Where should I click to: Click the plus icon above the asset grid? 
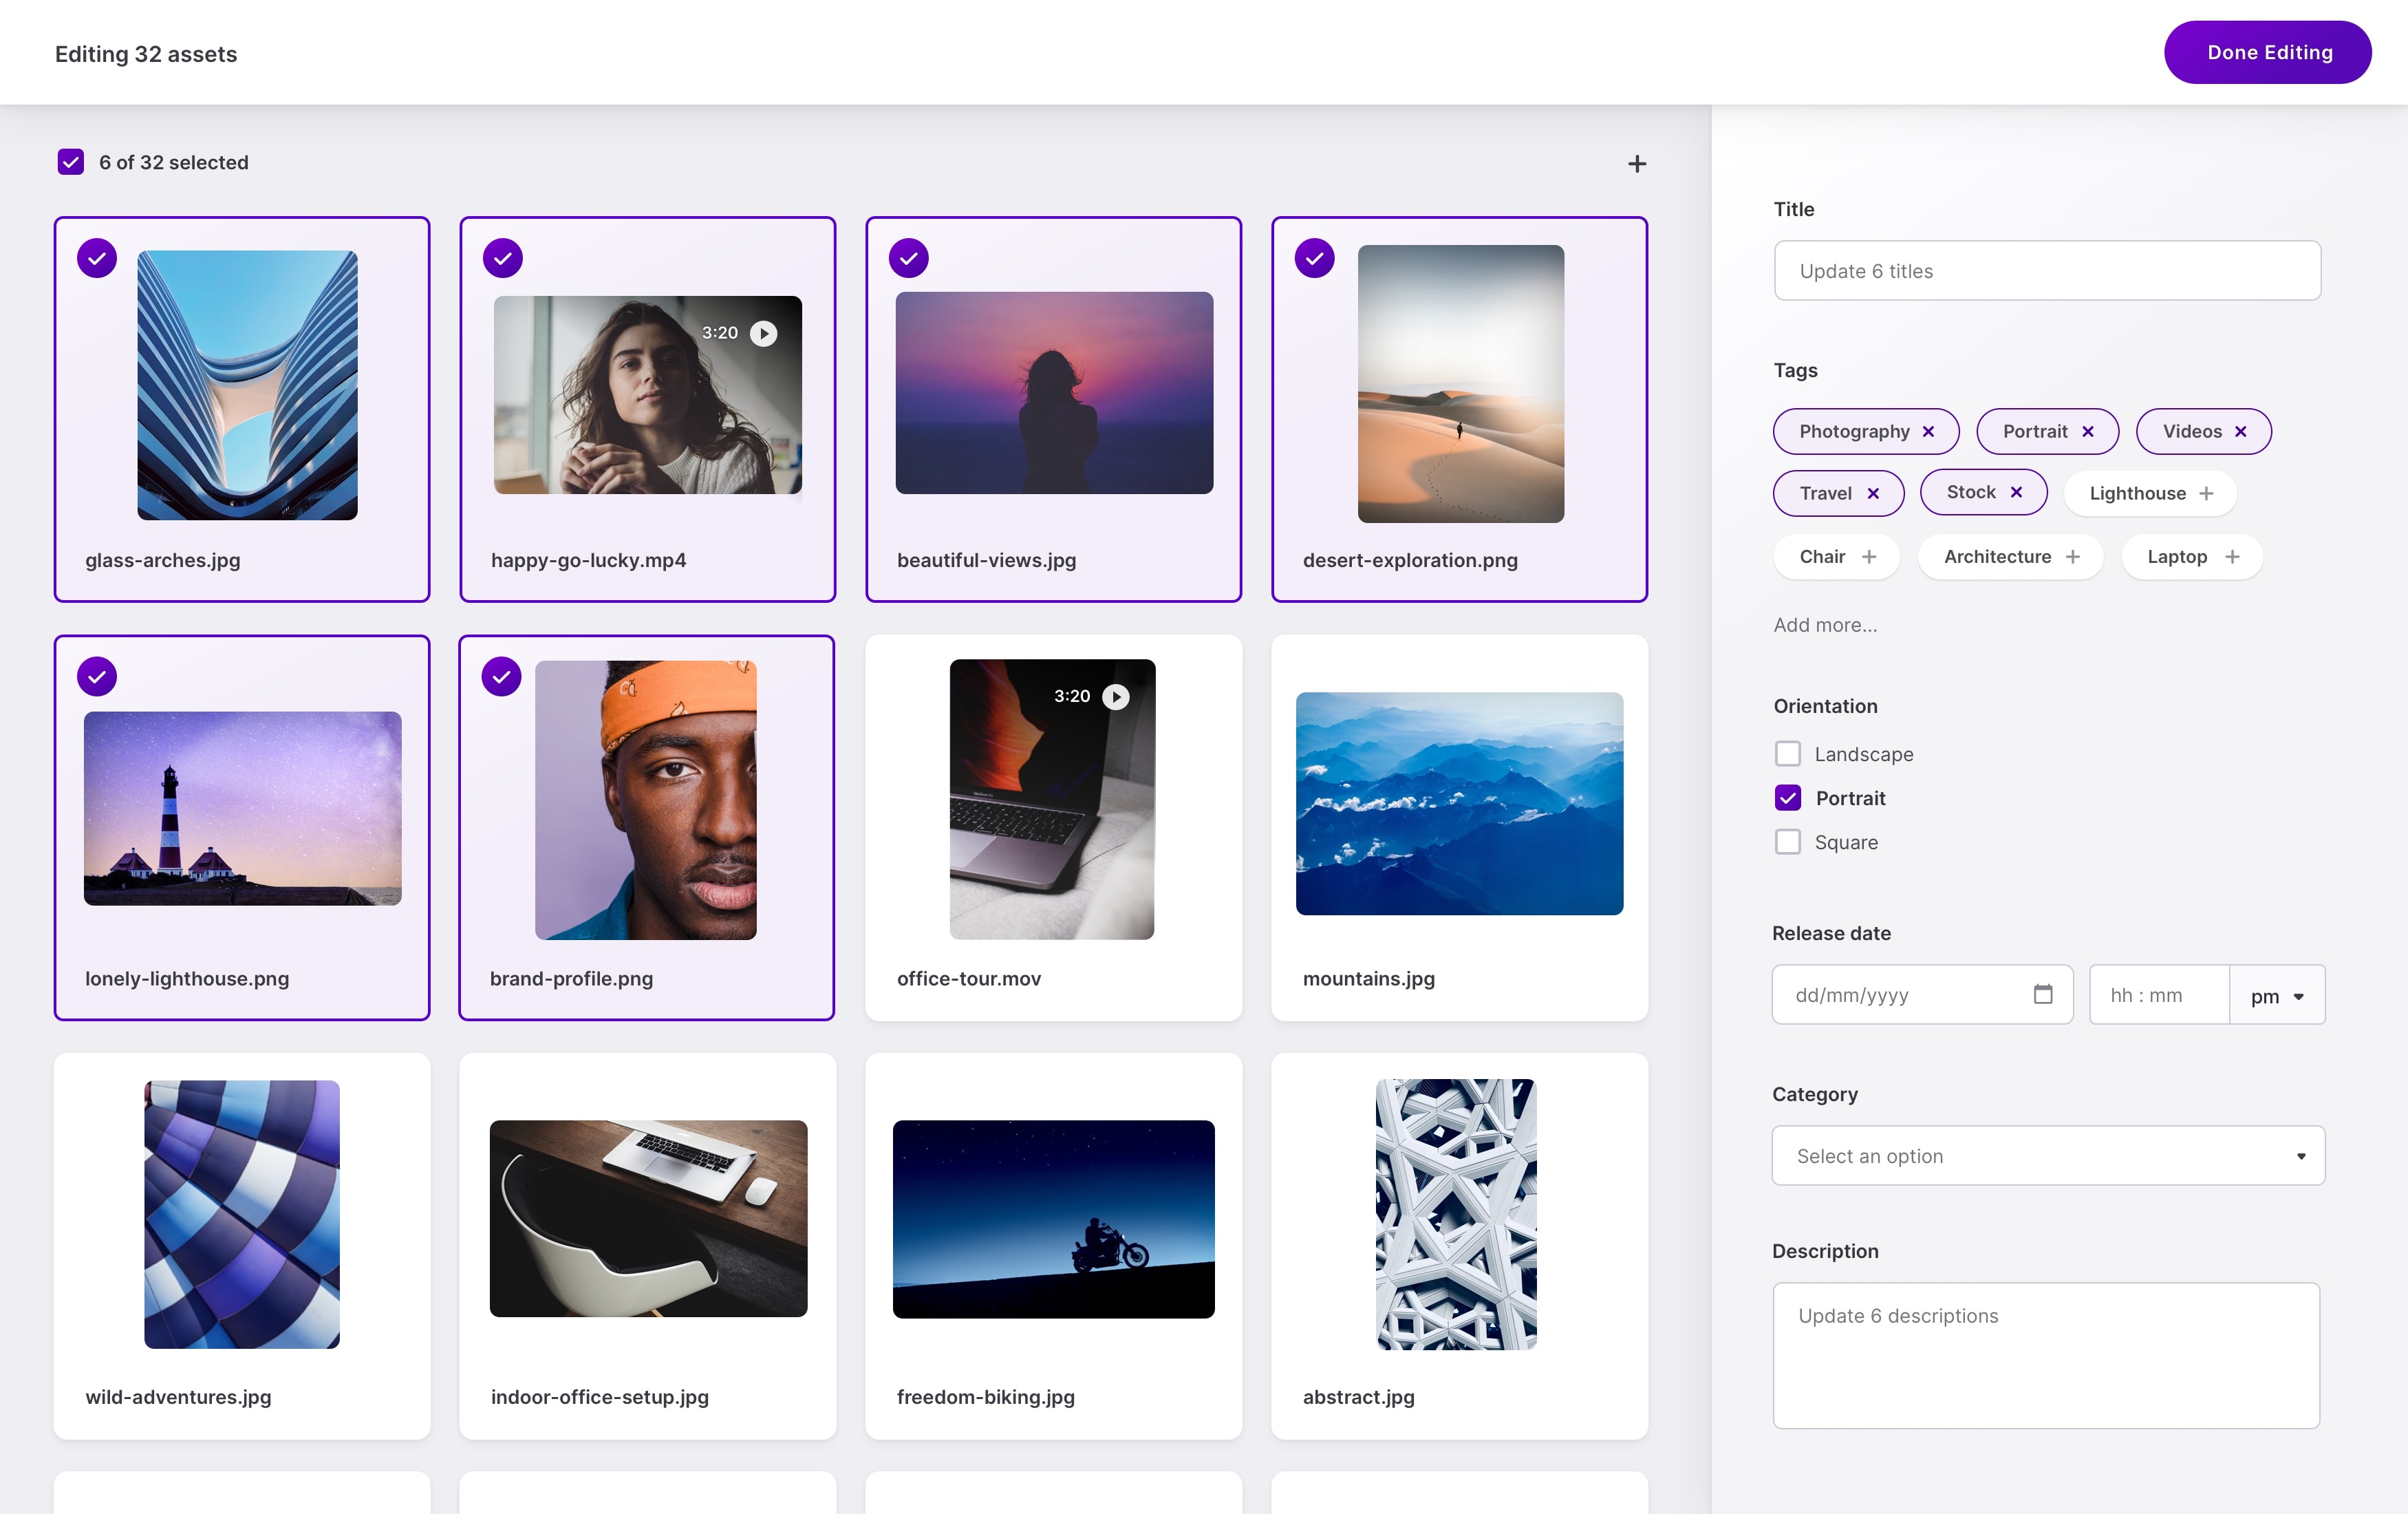click(x=1637, y=163)
